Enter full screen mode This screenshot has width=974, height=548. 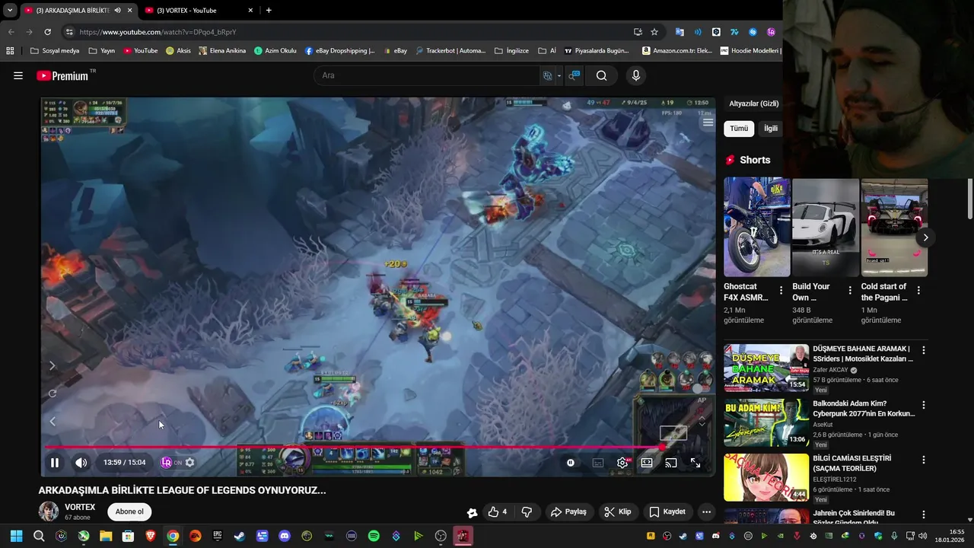coord(695,462)
